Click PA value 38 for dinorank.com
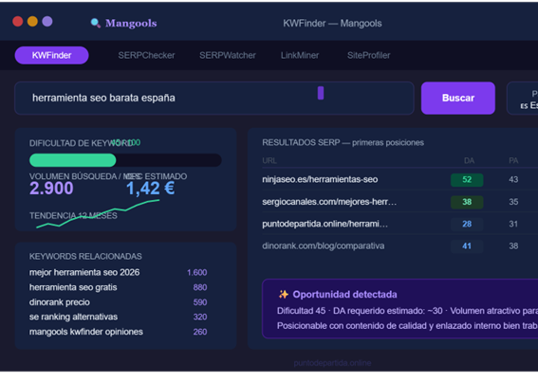This screenshot has width=538, height=381. (513, 245)
